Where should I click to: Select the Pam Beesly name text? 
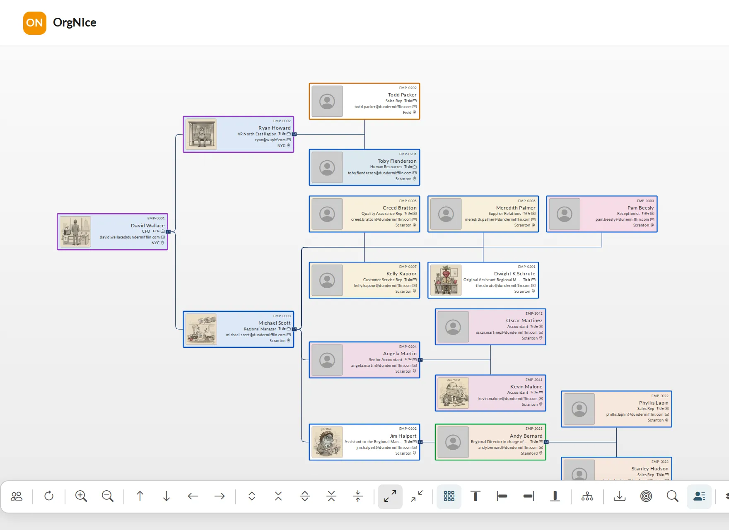[640, 208]
